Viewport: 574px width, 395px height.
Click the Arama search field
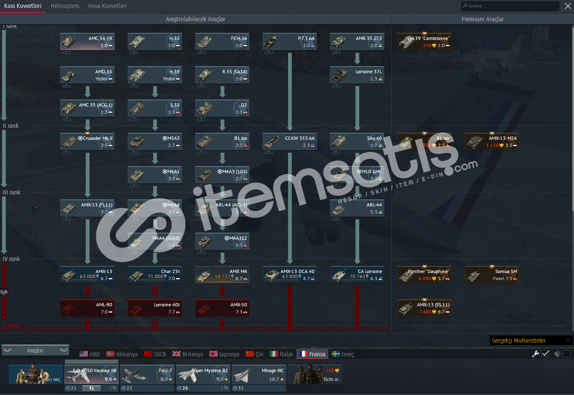click(510, 6)
